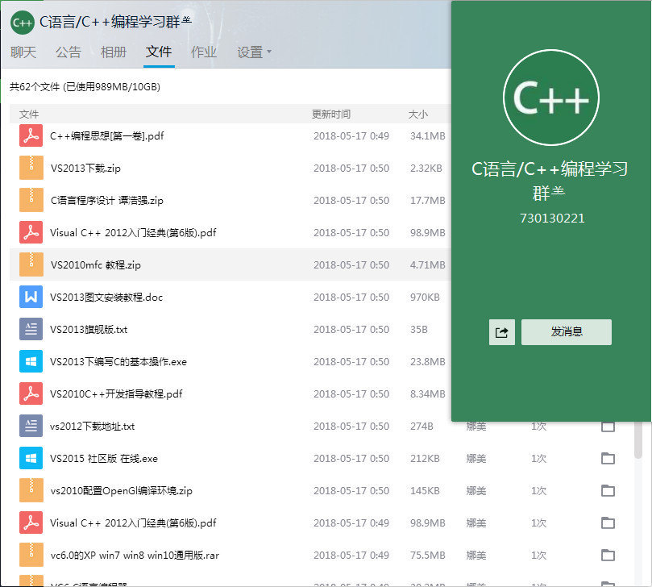Click the file list vertical scrollbar

click(x=638, y=440)
